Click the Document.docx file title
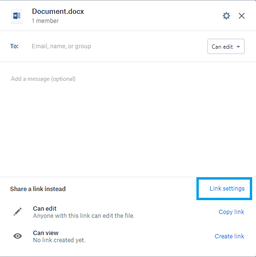The image size is (256, 257). point(58,11)
